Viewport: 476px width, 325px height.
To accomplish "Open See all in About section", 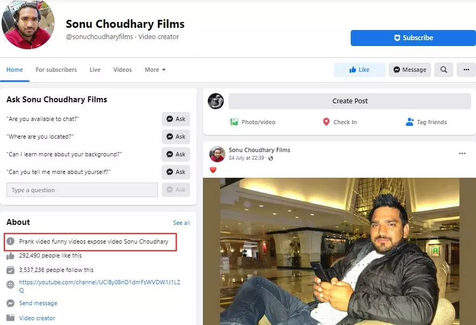I will (x=182, y=223).
